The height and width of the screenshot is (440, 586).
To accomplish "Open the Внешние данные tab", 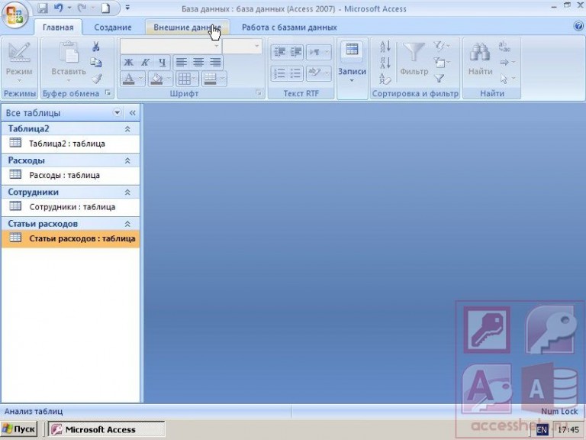I will point(187,27).
